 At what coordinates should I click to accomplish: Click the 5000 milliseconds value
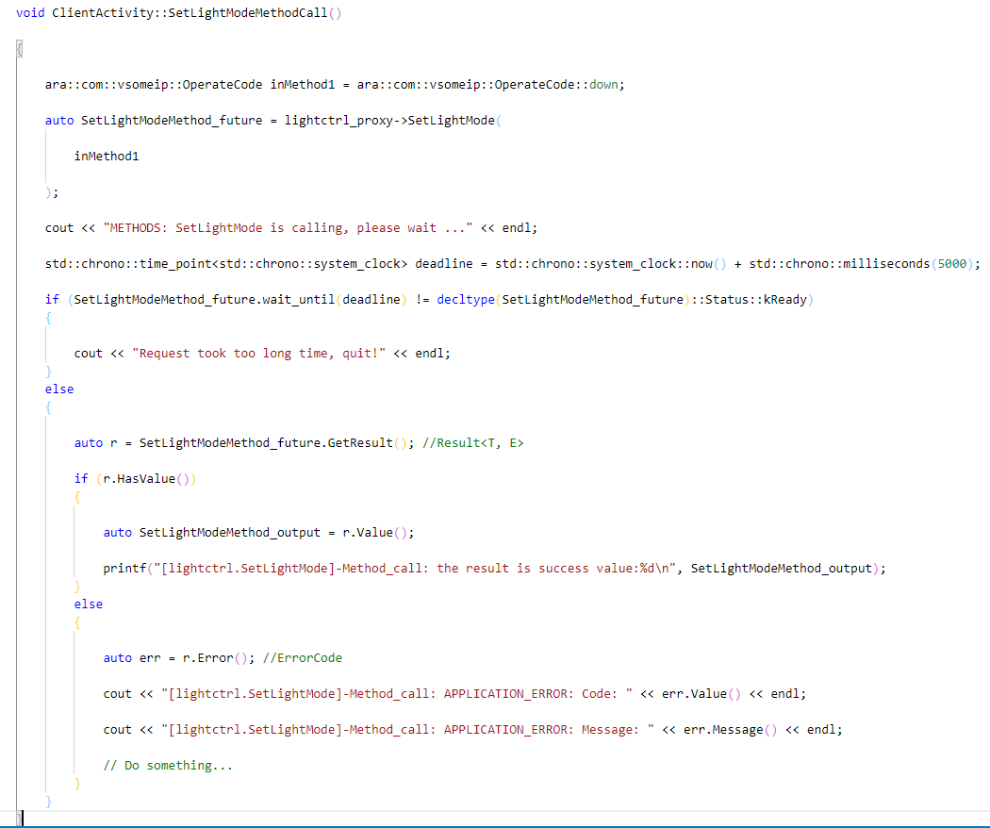coord(953,263)
